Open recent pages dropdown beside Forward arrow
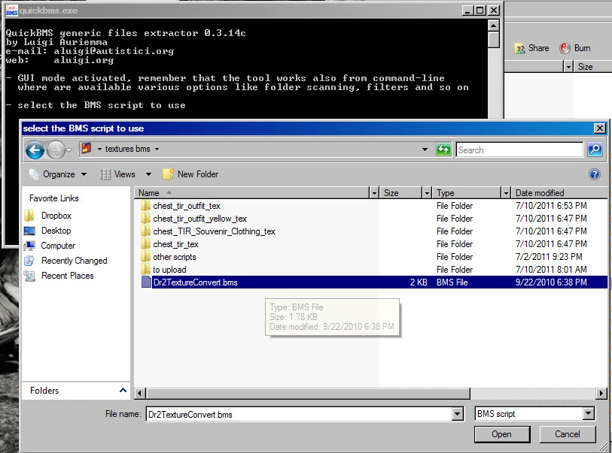Image resolution: width=612 pixels, height=453 pixels. (x=69, y=150)
